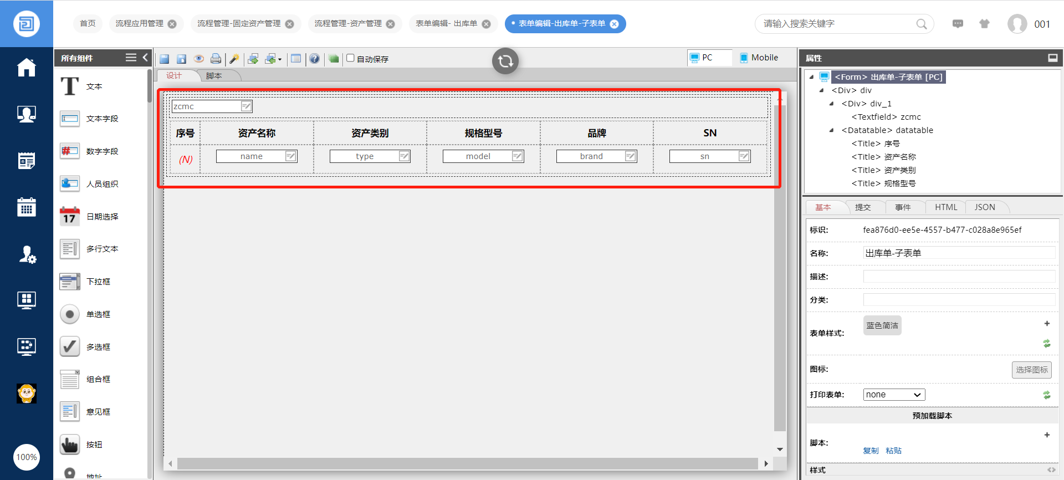The height and width of the screenshot is (480, 1064).
Task: Click the printer icon in the toolbar
Action: (216, 59)
